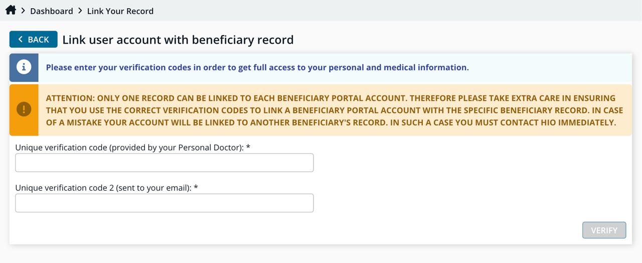This screenshot has width=642, height=263.
Task: Click the asterisk after Personal Doctor label
Action: coord(248,148)
